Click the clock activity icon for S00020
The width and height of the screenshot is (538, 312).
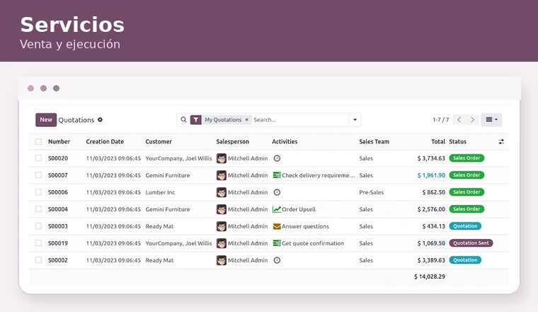(x=277, y=158)
